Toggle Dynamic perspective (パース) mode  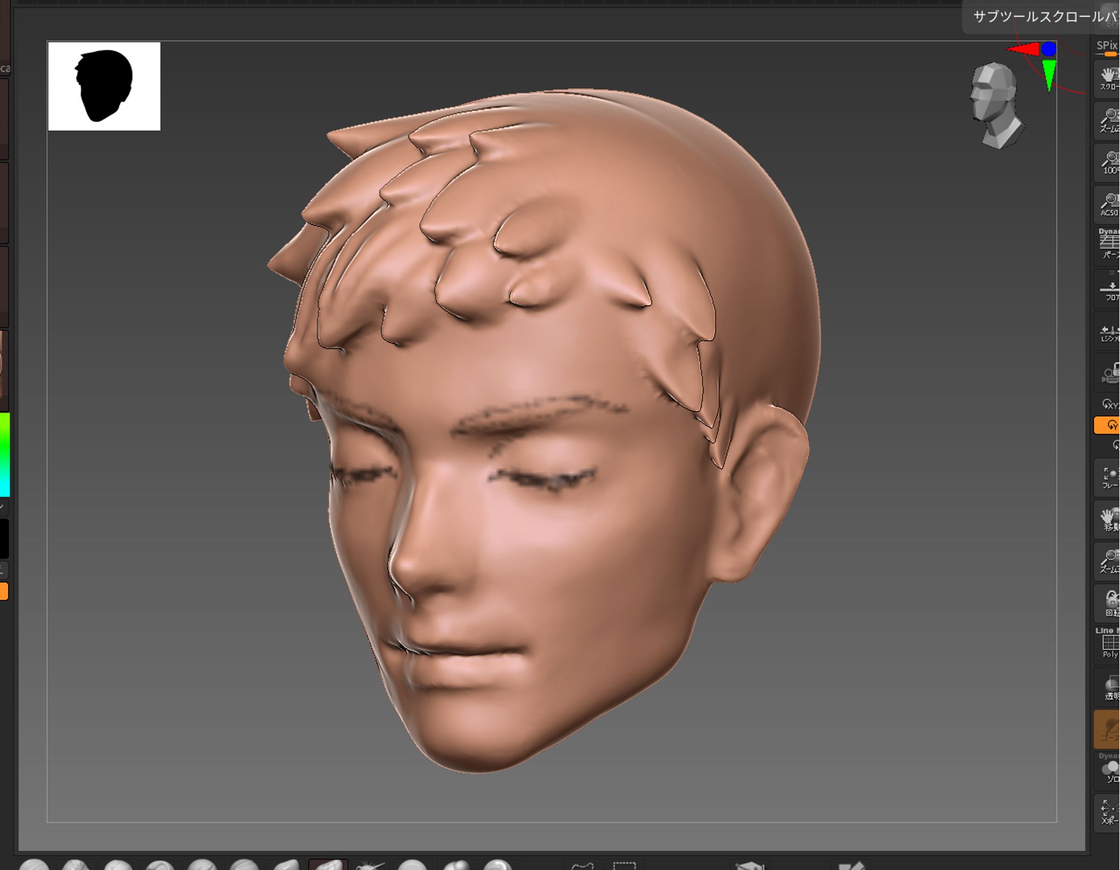(x=1109, y=244)
